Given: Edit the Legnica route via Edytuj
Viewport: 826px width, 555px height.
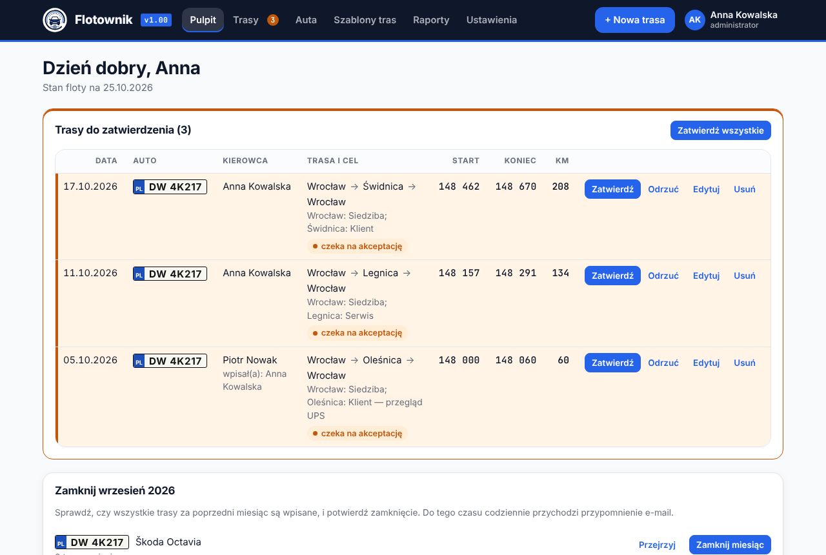Looking at the screenshot, I should 706,276.
